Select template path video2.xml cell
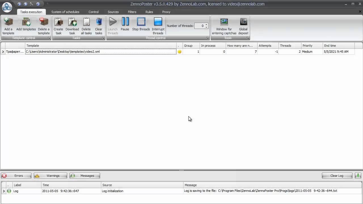 101,52
